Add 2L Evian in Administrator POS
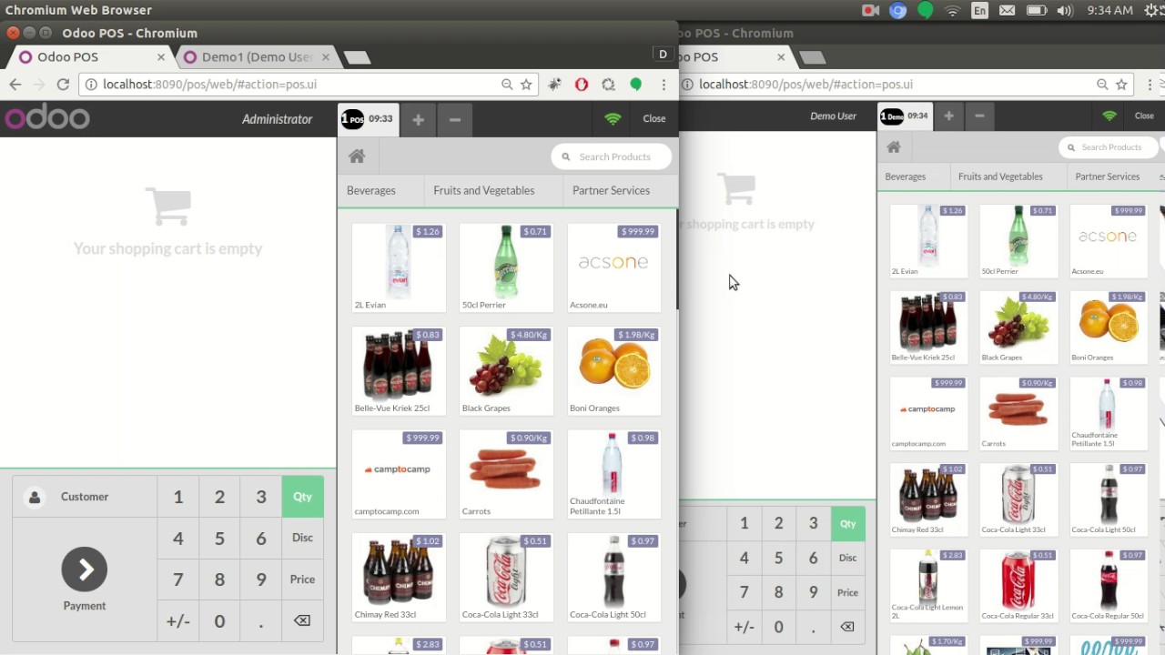Viewport: 1165px width, 655px height. coord(399,267)
